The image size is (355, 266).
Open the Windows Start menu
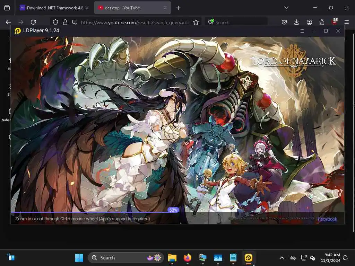click(x=79, y=258)
